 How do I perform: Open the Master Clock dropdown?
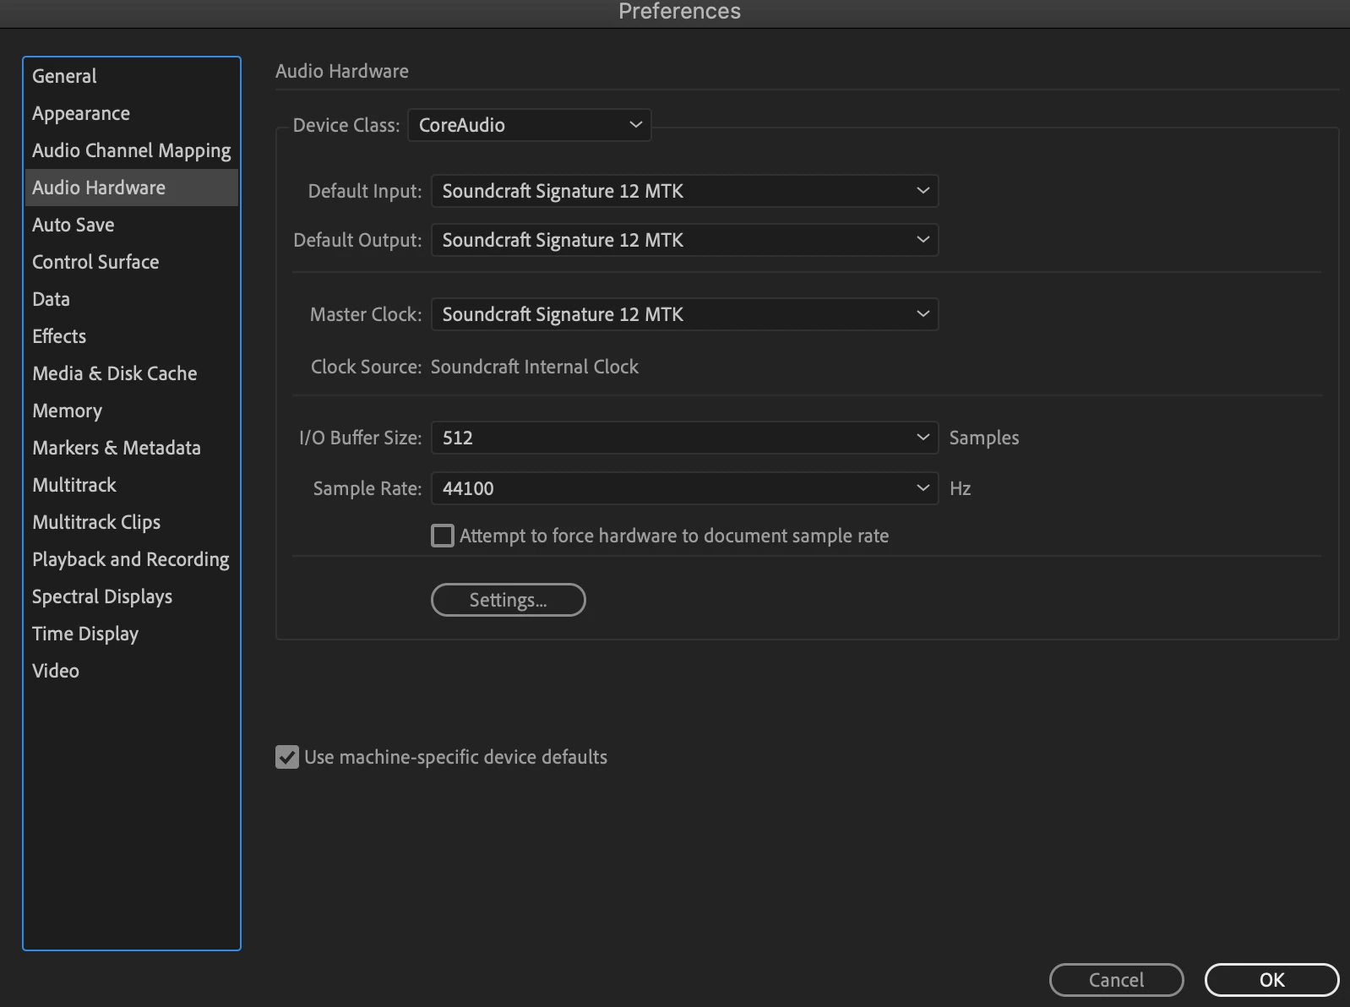pos(685,314)
